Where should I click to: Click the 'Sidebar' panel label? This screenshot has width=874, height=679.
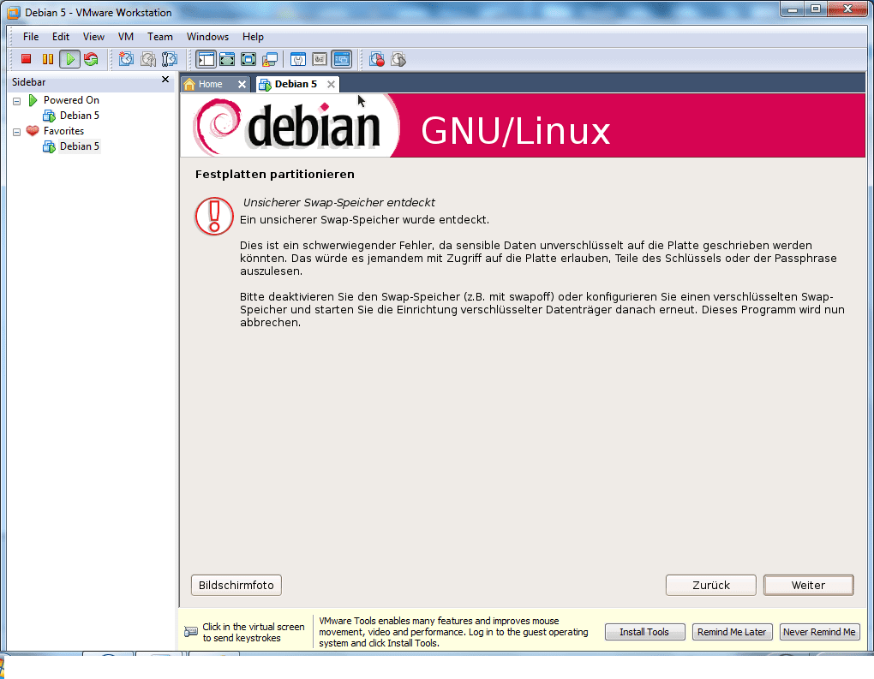(29, 82)
